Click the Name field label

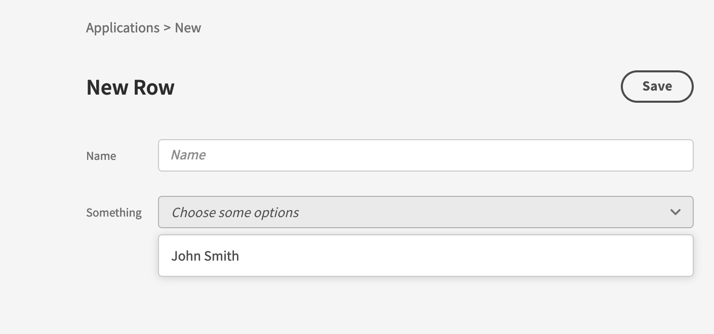(101, 156)
